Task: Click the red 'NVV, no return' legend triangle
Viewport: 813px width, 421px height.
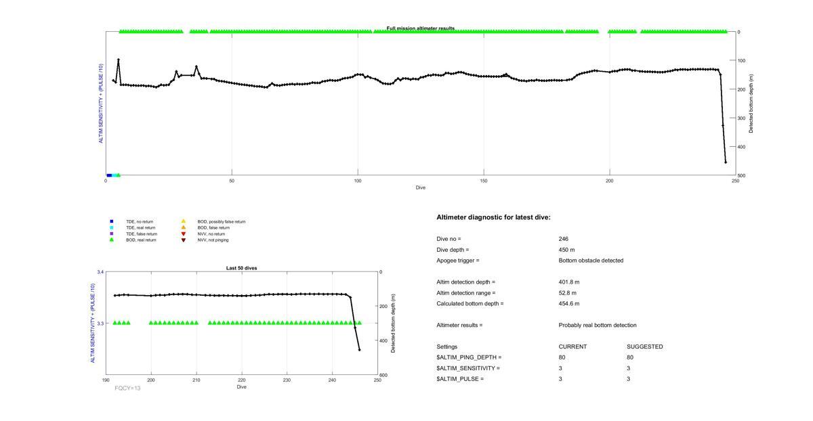Action: pos(183,234)
